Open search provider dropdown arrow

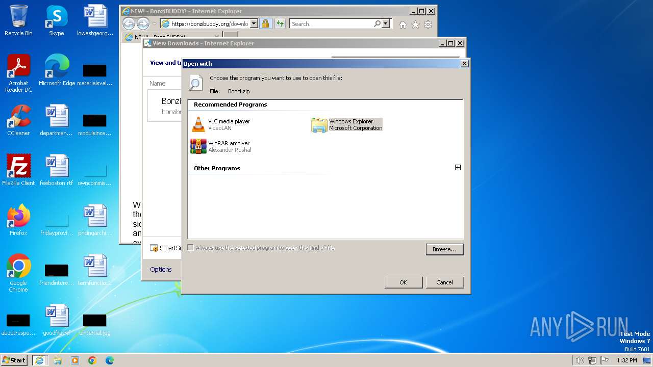[x=386, y=24]
